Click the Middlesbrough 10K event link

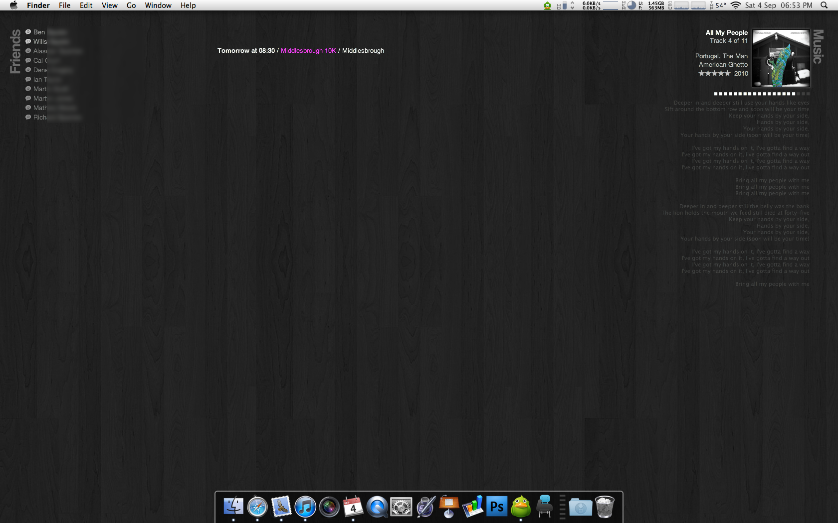tap(308, 51)
